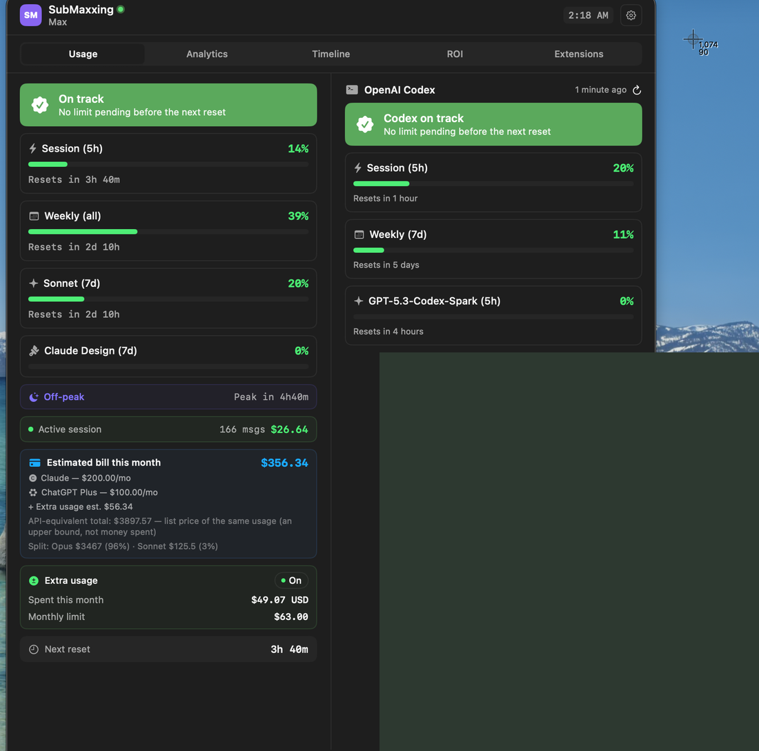This screenshot has width=759, height=751.
Task: Click '+ Extra usage est. $56.34' line
Action: pyautogui.click(x=80, y=507)
